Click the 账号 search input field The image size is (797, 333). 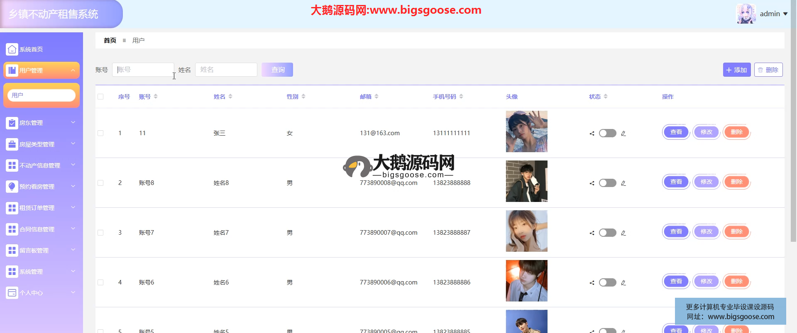point(143,70)
